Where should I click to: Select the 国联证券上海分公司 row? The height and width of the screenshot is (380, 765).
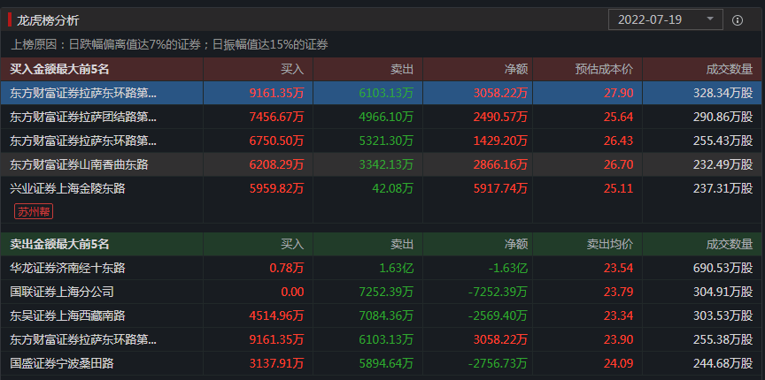[382, 292]
